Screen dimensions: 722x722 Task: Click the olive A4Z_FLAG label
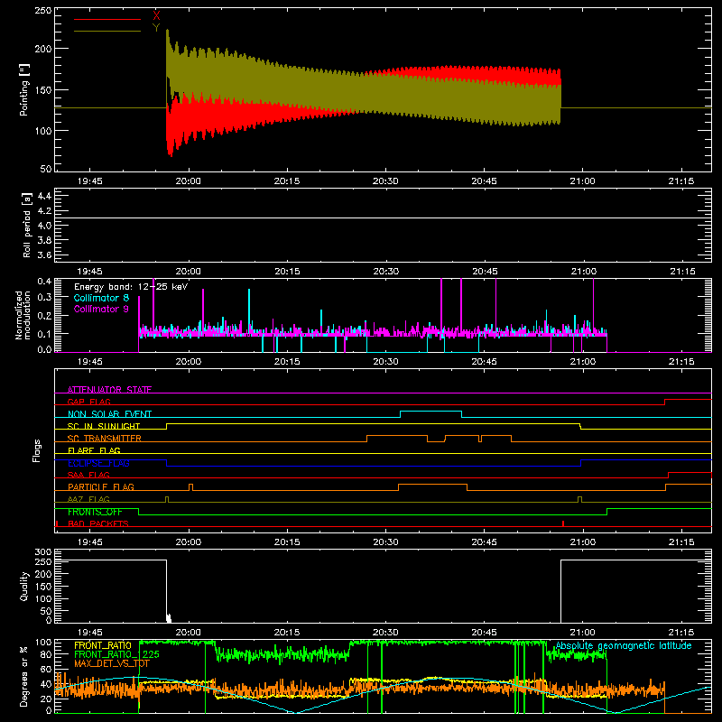tap(88, 499)
